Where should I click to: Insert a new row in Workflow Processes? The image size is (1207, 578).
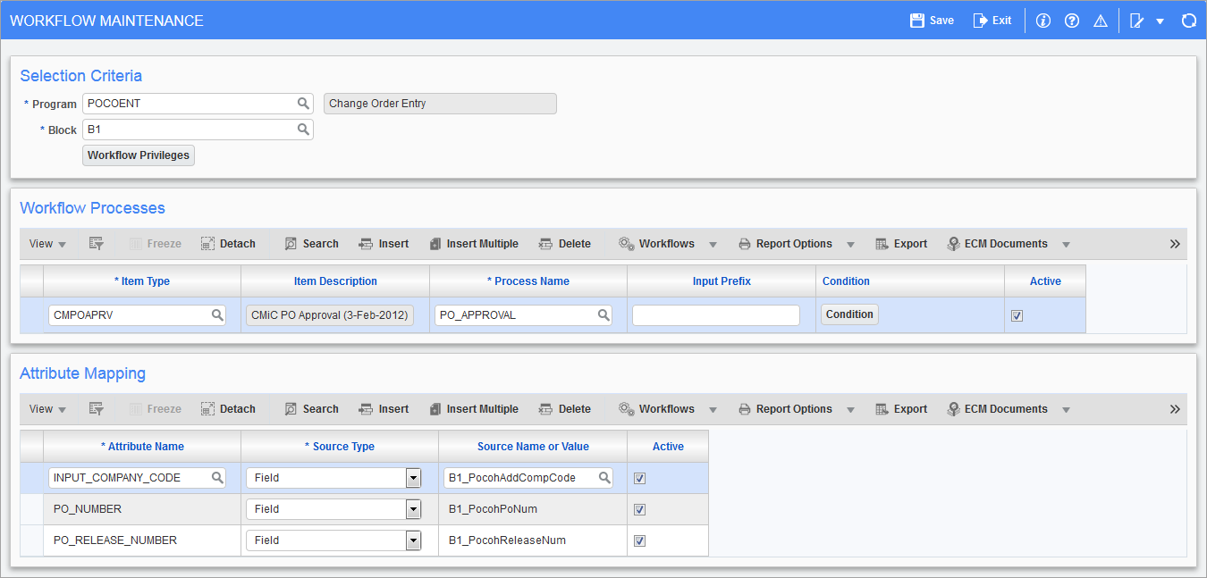pos(384,243)
